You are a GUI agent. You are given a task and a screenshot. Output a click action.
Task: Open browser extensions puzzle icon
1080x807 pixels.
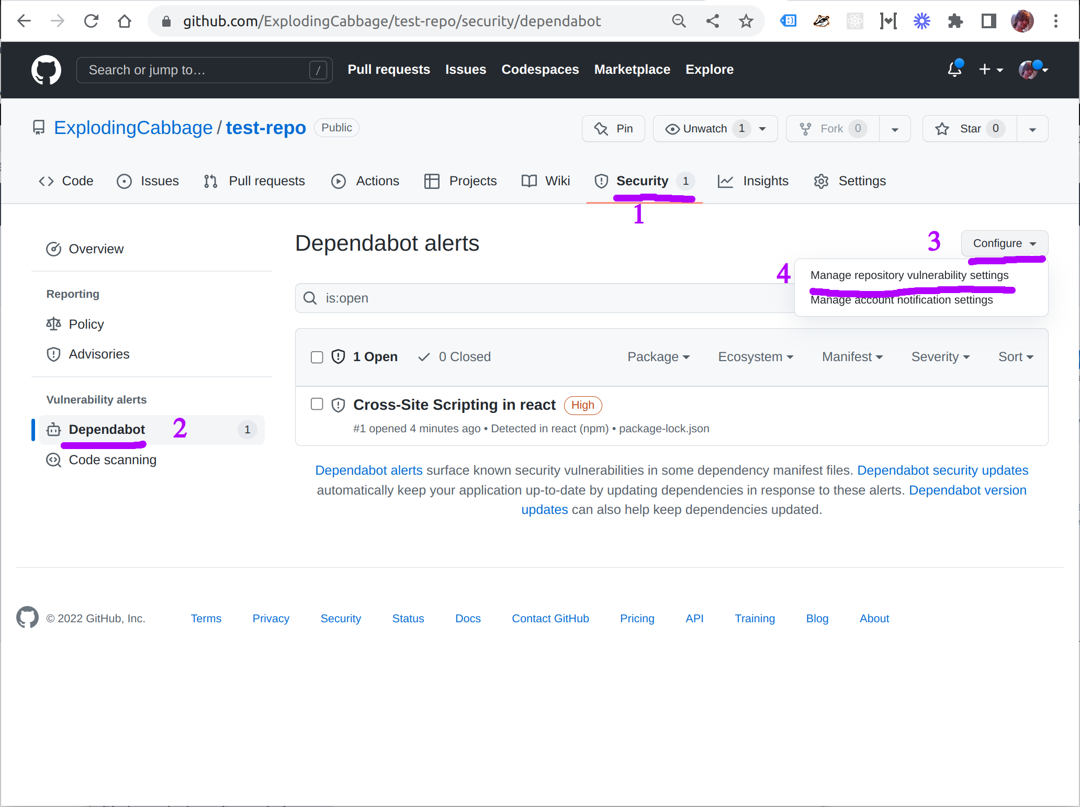(x=955, y=21)
